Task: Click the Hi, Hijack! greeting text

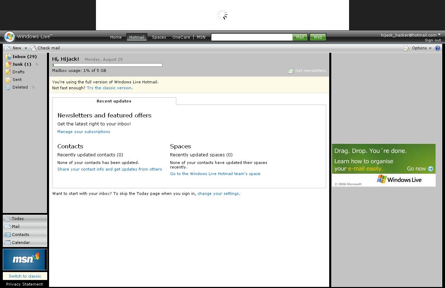Action: tap(66, 59)
